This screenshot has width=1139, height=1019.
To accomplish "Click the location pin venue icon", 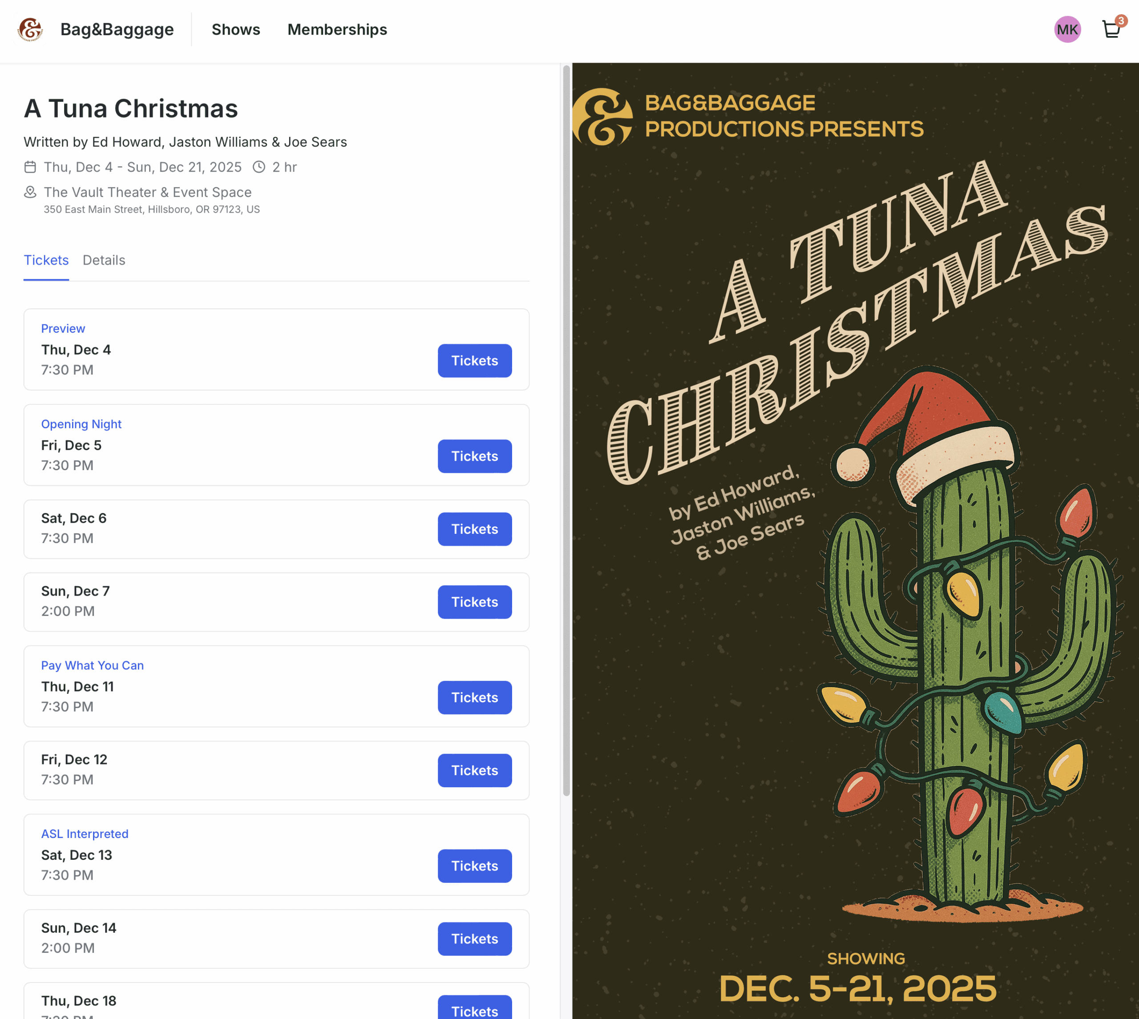I will click(30, 192).
